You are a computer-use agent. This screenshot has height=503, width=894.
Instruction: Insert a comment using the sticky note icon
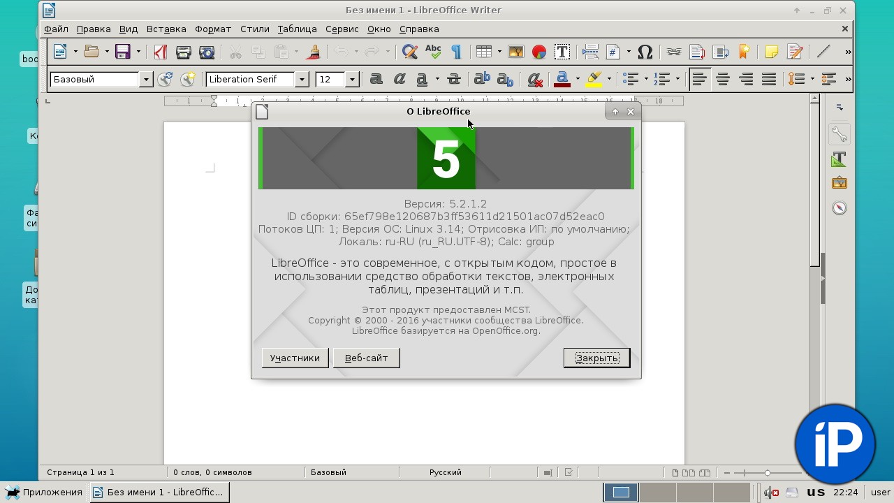[x=772, y=52]
